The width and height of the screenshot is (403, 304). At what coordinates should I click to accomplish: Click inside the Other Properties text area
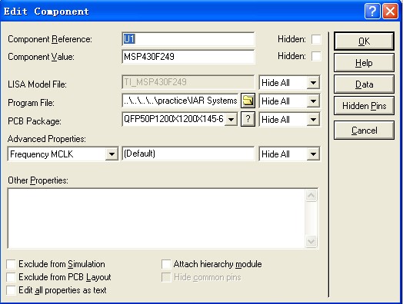[x=156, y=219]
